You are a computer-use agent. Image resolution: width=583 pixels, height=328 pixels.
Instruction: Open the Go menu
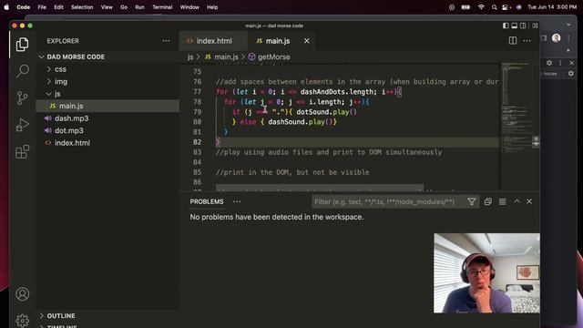(124, 7)
